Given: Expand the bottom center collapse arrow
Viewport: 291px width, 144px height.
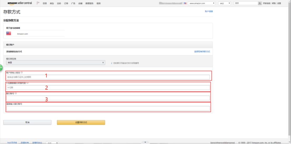Looking at the screenshot, I should (145, 142).
